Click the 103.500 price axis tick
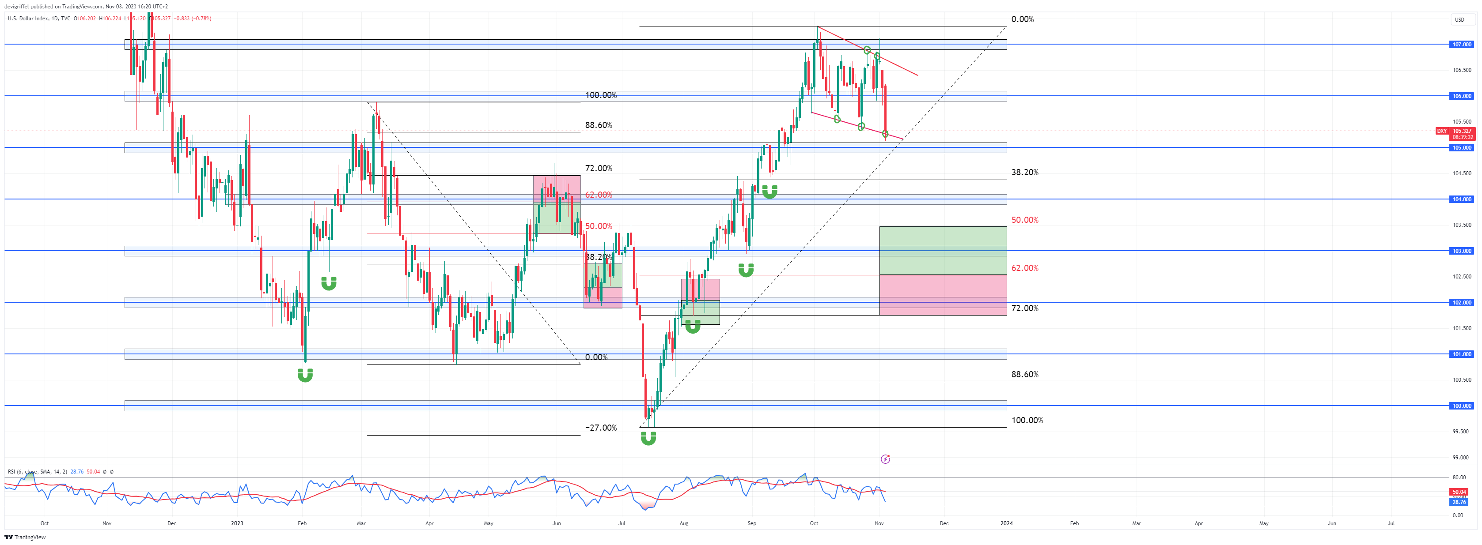The image size is (1482, 545). click(1462, 226)
